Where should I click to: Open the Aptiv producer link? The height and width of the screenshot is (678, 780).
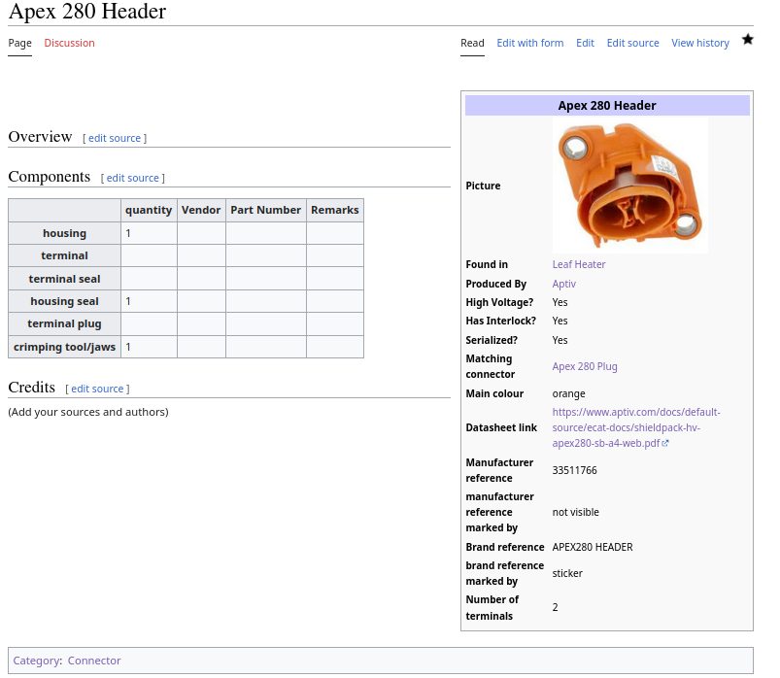click(x=563, y=284)
